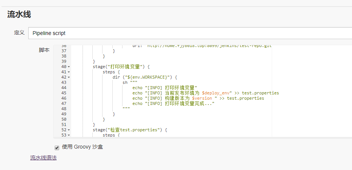
Task: Click line number 39 in the gutter
Action: tap(63, 61)
